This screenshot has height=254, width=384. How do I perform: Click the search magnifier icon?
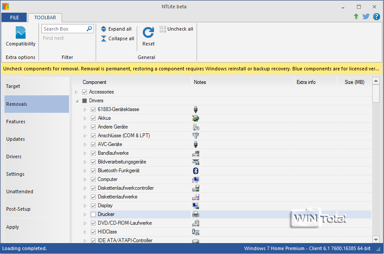89,29
